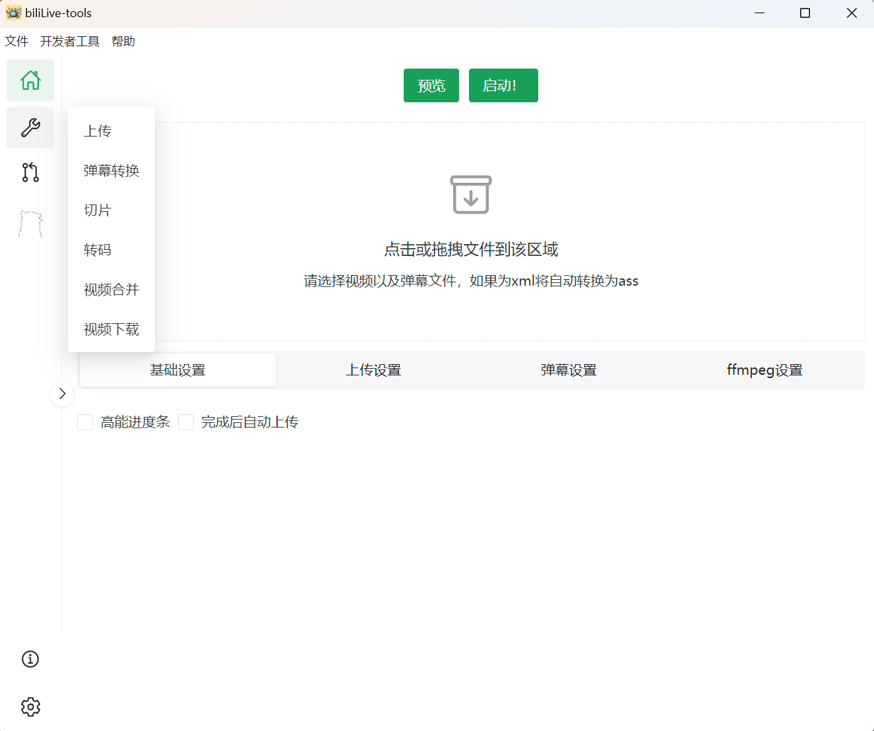The height and width of the screenshot is (731, 874).
Task: Check 完成后自动上传 option
Action: tap(186, 422)
